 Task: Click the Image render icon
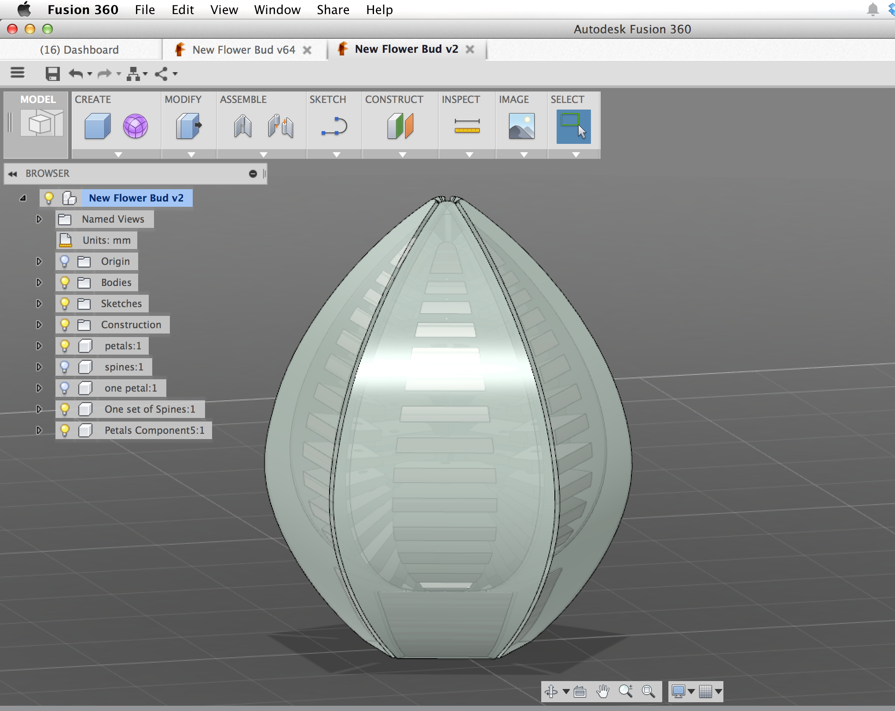pos(521,126)
